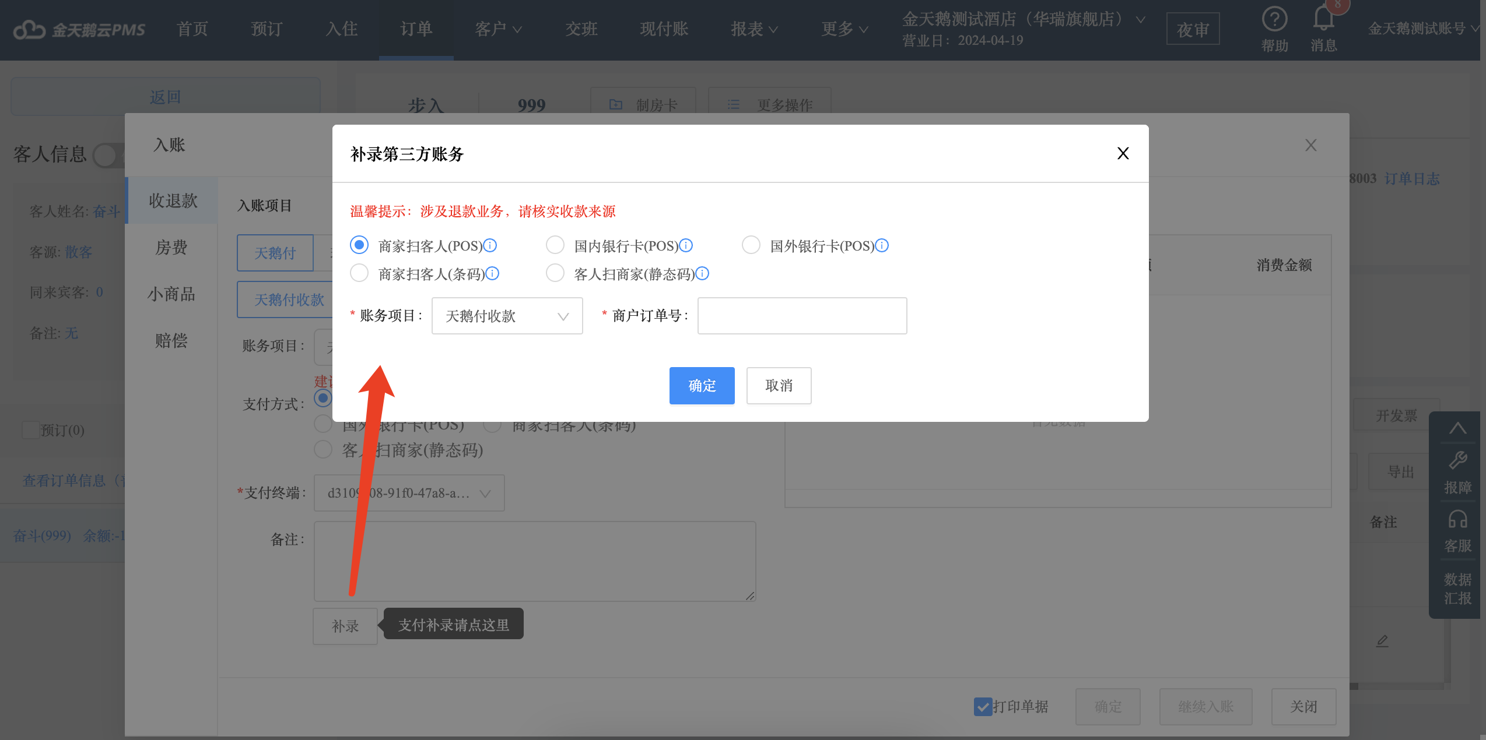Viewport: 1486px width, 740px height.
Task: Open the 查看订单信息 link
Action: (x=73, y=481)
